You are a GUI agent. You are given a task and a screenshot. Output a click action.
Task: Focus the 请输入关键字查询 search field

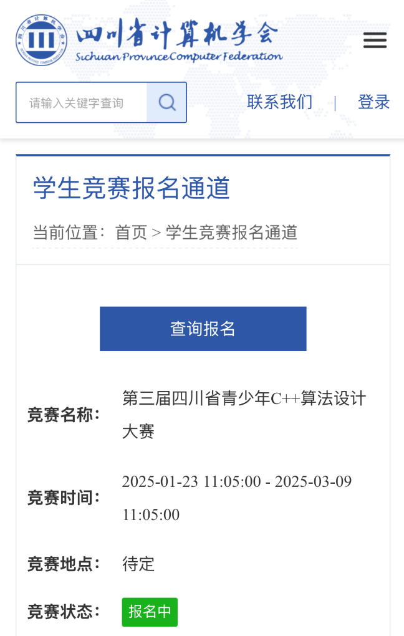82,102
